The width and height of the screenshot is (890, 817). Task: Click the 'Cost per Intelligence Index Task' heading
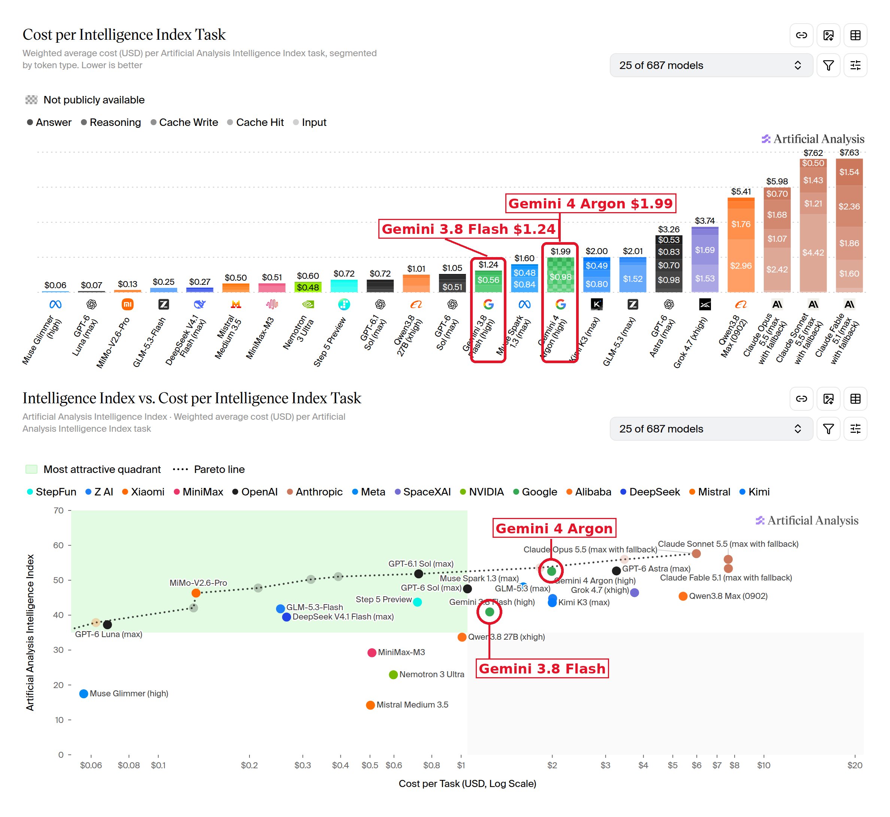124,34
